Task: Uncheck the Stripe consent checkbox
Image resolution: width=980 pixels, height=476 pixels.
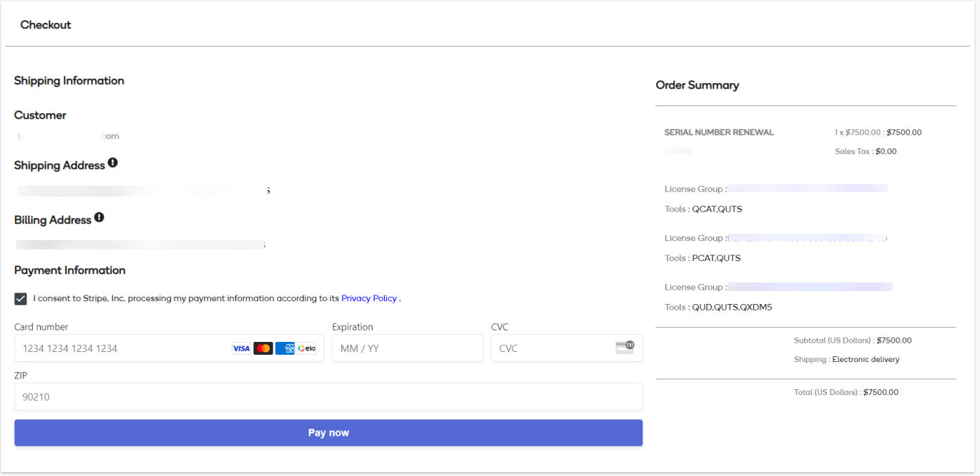Action: click(21, 299)
